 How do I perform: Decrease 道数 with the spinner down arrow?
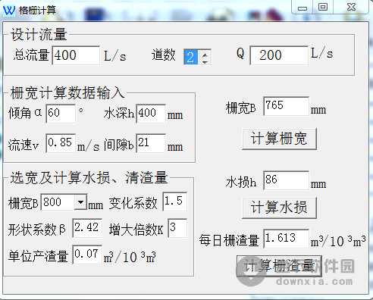point(205,61)
